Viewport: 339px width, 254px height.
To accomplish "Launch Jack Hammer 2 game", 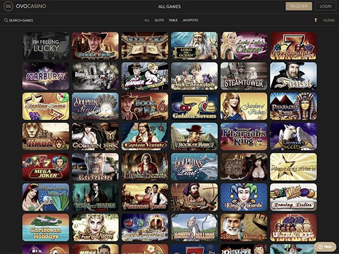I will pyautogui.click(x=145, y=76).
